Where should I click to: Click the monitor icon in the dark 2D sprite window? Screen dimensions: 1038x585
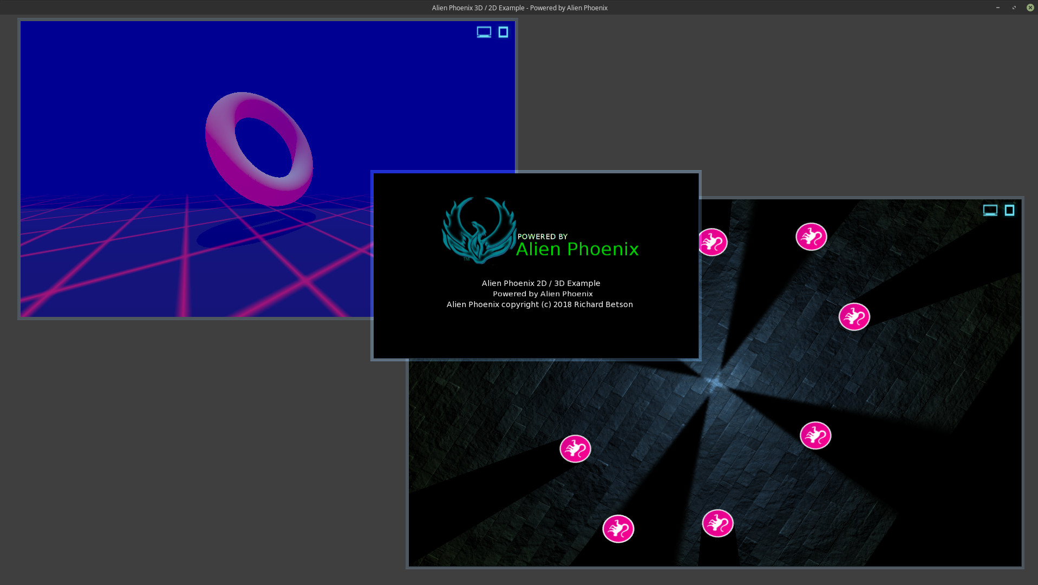coord(990,210)
